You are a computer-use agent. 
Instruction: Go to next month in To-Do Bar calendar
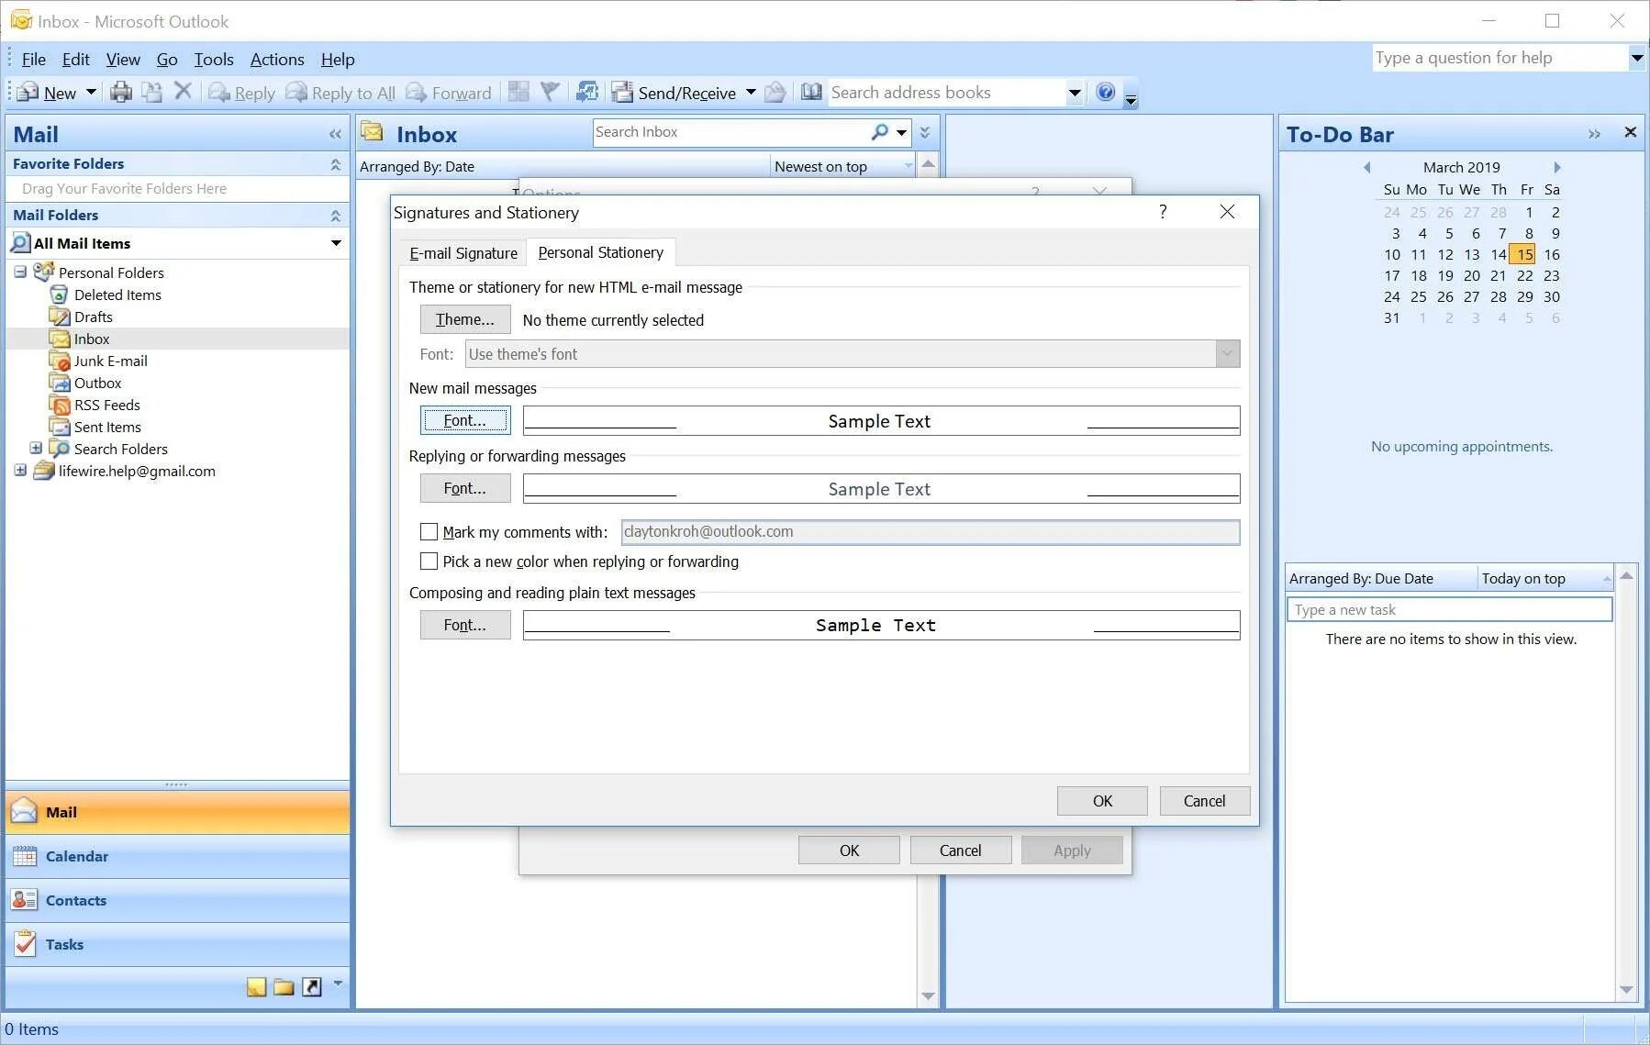point(1557,167)
